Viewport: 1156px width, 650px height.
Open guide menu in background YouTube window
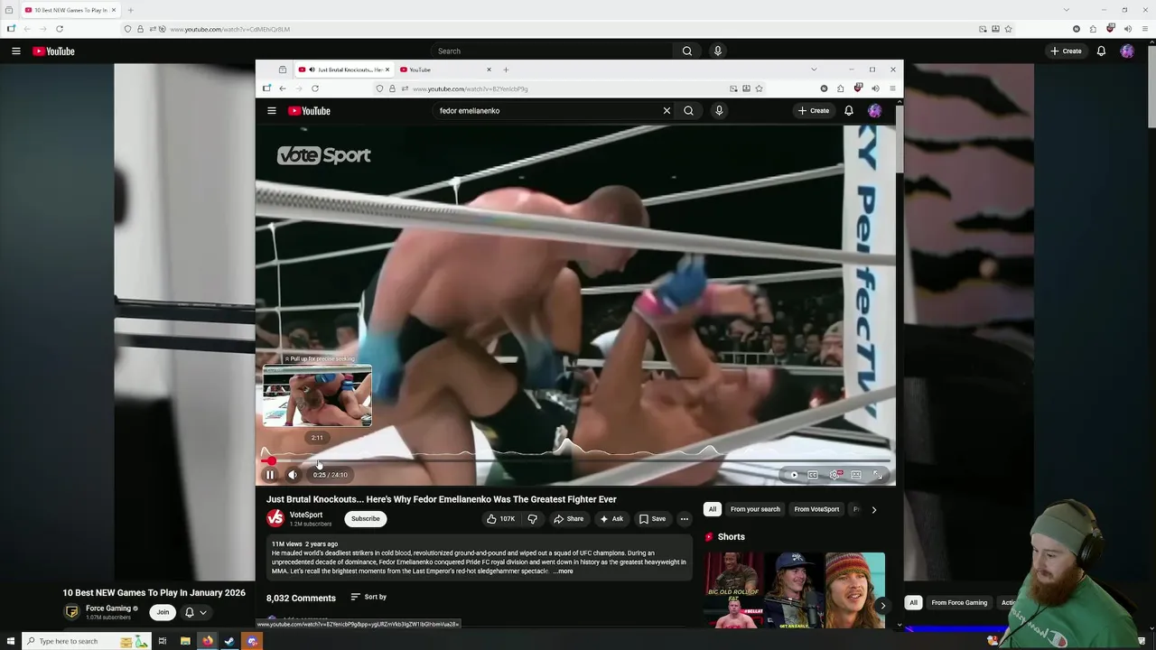pyautogui.click(x=15, y=51)
